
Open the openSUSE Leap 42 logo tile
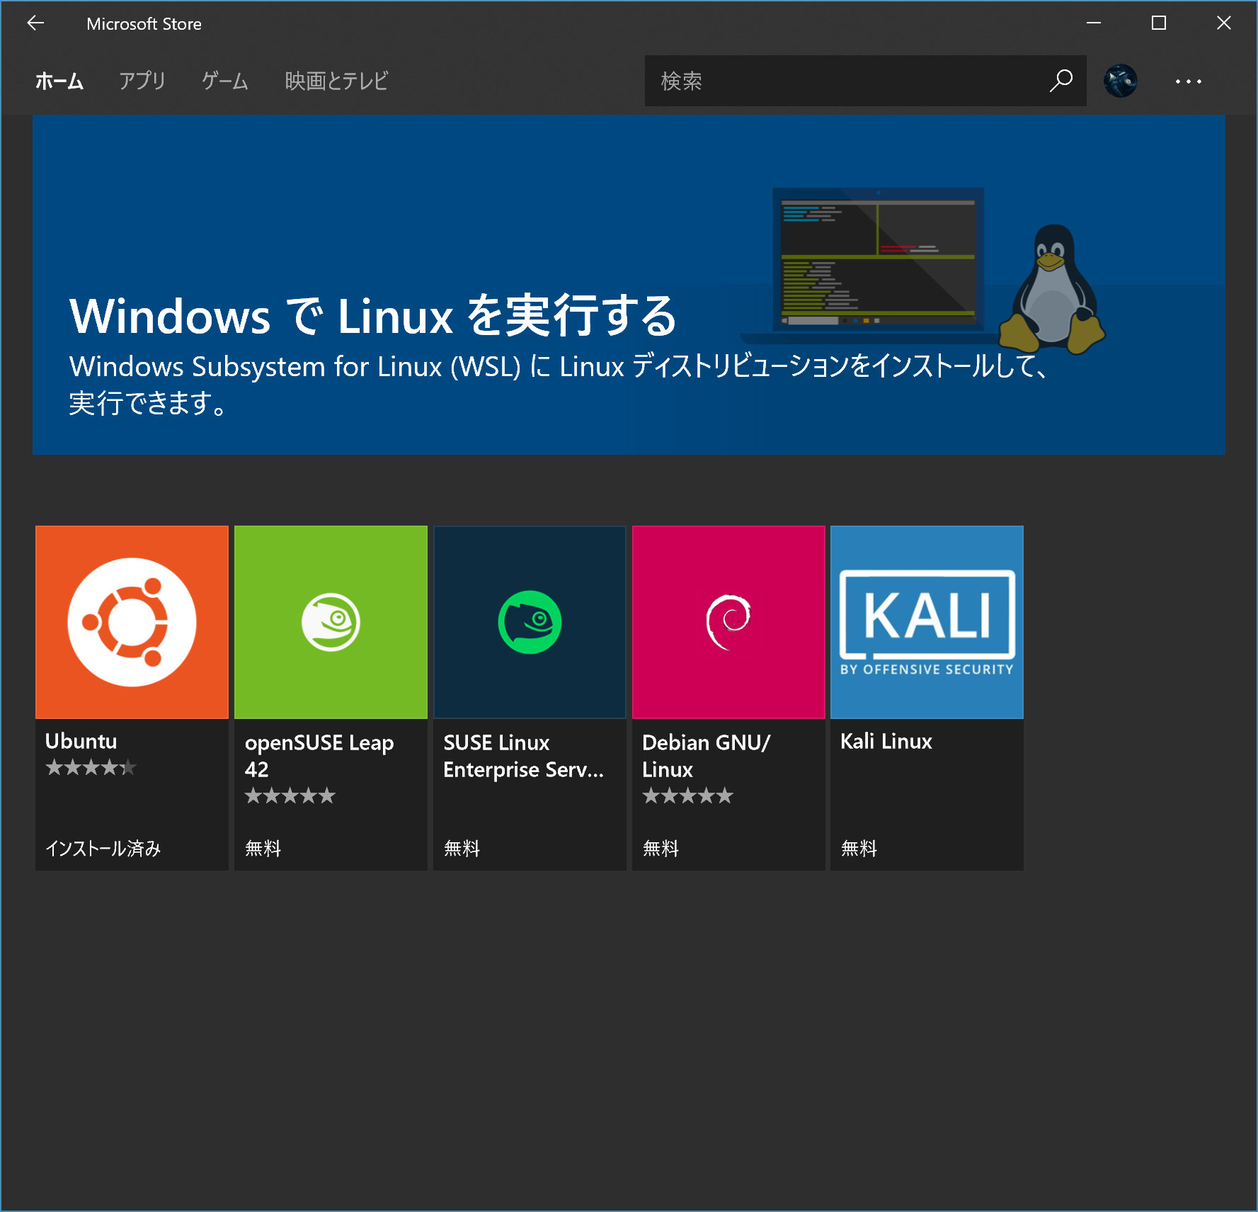coord(331,622)
